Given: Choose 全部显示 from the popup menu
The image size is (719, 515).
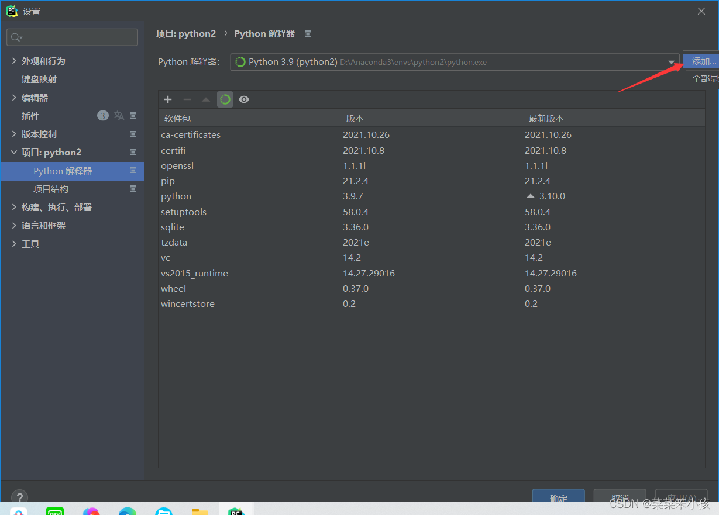Looking at the screenshot, I should click(701, 79).
